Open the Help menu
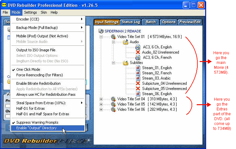The image size is (236, 149). click(x=54, y=12)
